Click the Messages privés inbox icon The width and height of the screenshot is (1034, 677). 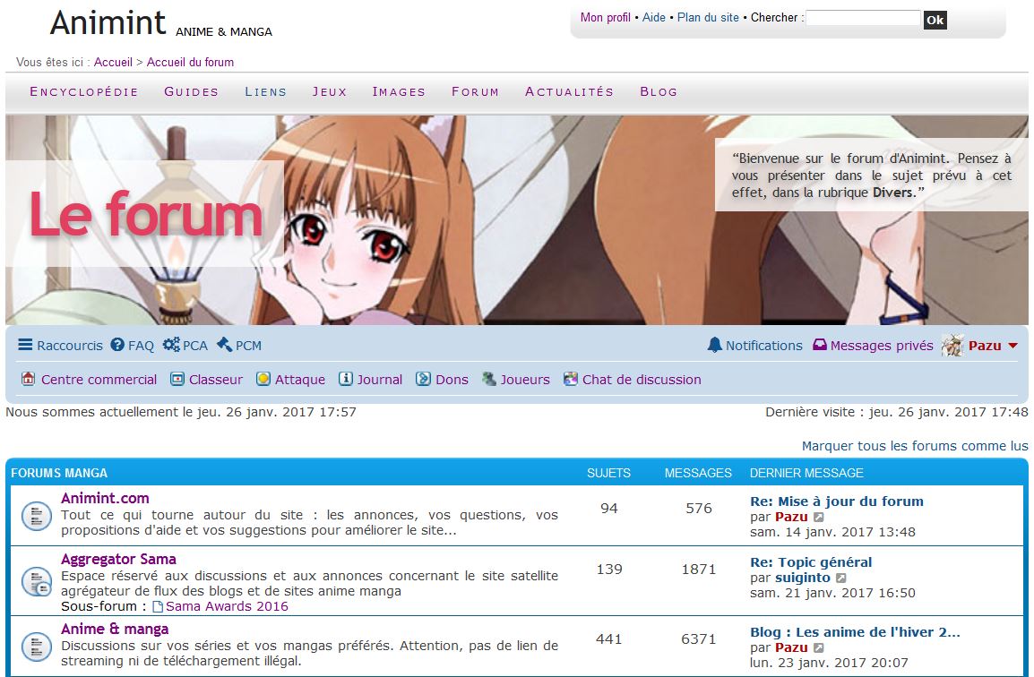[820, 345]
